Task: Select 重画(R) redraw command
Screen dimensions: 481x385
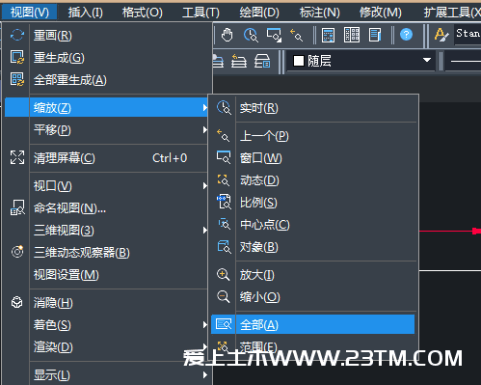Action: (x=53, y=36)
